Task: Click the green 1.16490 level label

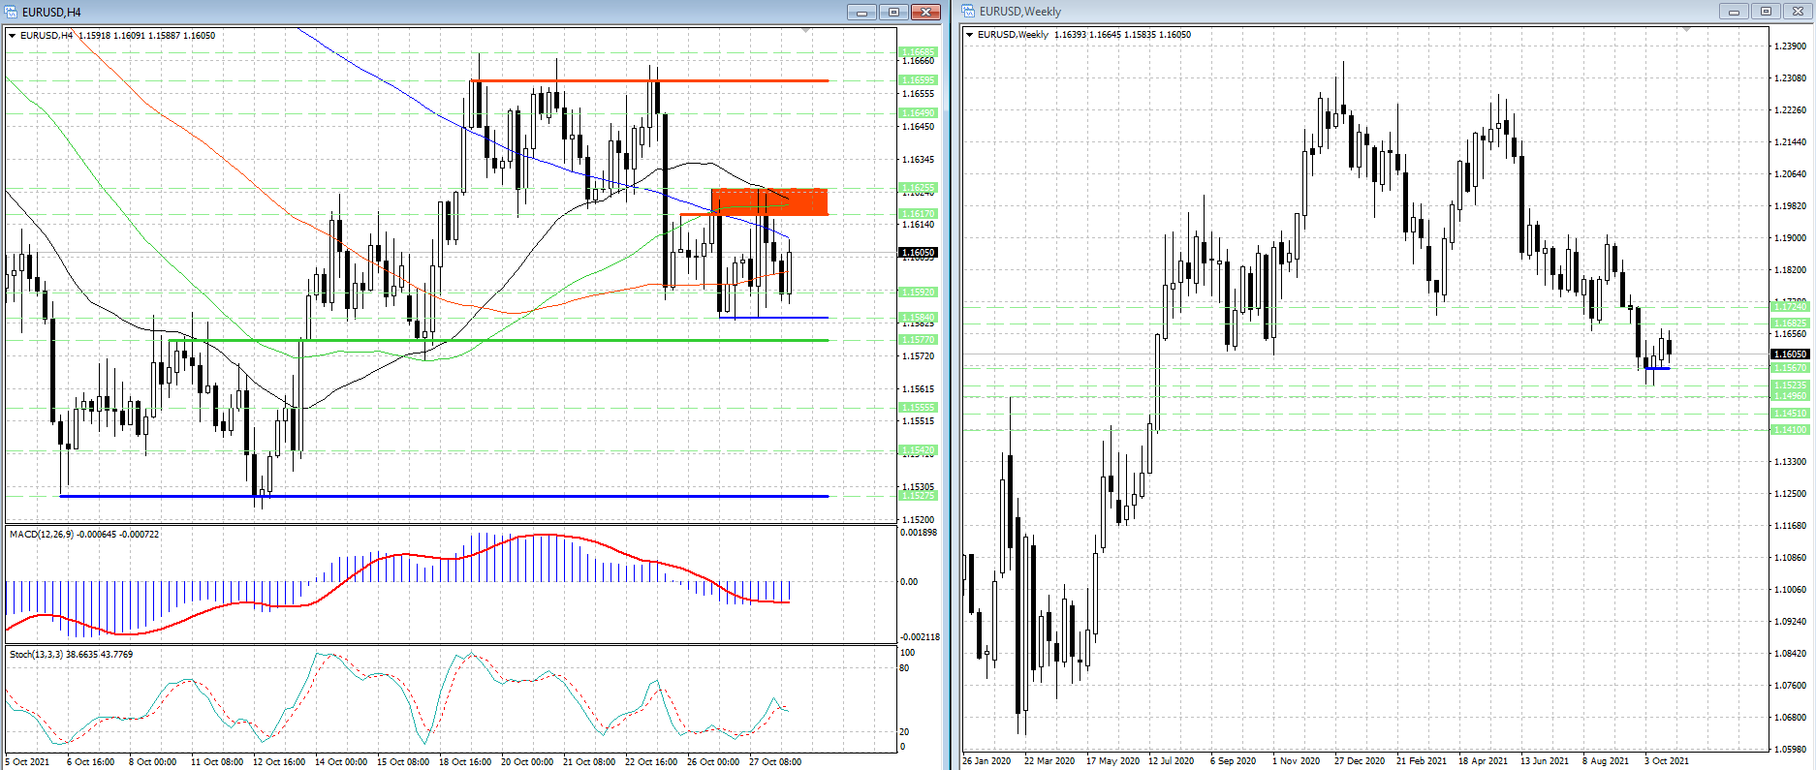Action: (918, 113)
